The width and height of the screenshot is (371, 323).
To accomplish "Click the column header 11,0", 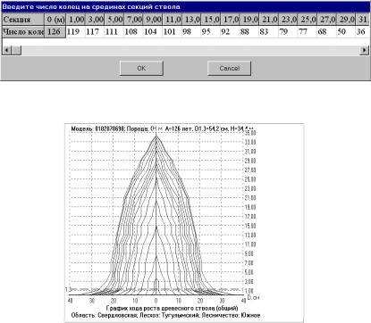I will pyautogui.click(x=172, y=20).
